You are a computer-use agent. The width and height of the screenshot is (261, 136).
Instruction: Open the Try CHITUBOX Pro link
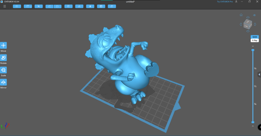point(225,2)
